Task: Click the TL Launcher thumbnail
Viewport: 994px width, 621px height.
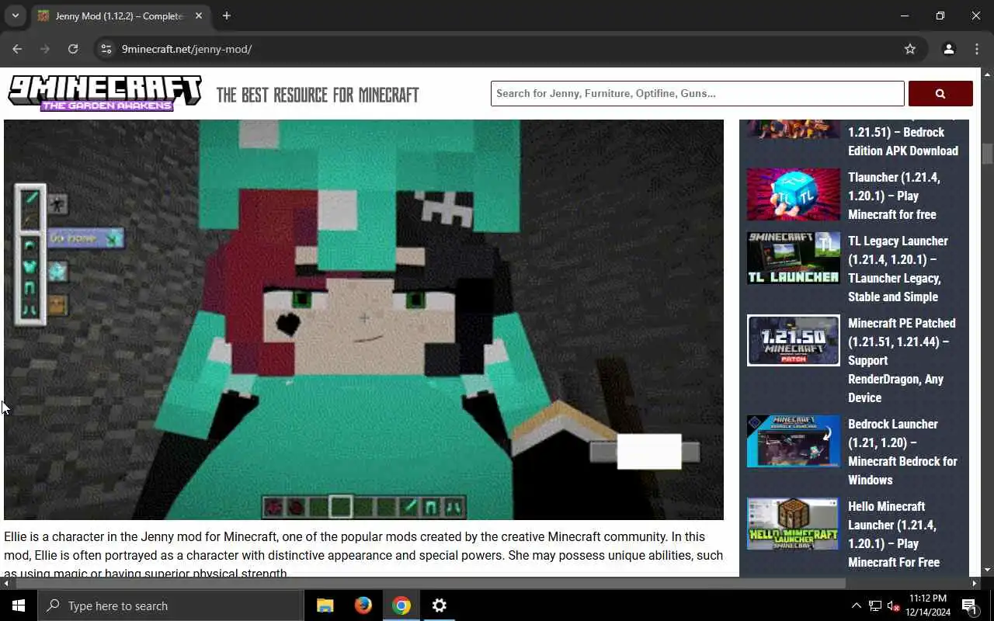Action: [x=794, y=258]
